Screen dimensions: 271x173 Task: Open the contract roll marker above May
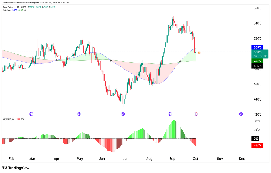pyautogui.click(x=79, y=114)
